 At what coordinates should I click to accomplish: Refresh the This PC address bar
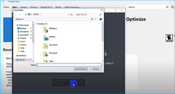72,15
